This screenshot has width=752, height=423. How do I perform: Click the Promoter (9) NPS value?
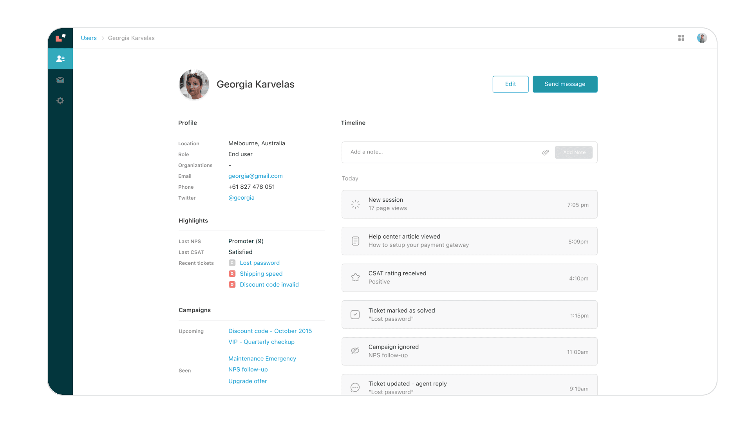point(246,241)
